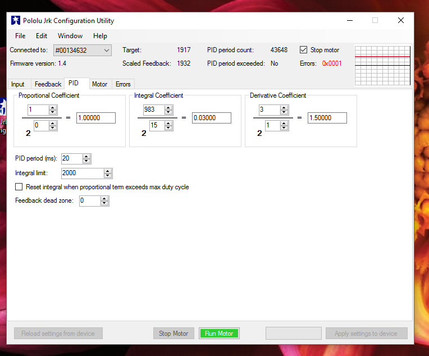Increase the derivative coefficient exponent

pos(284,124)
